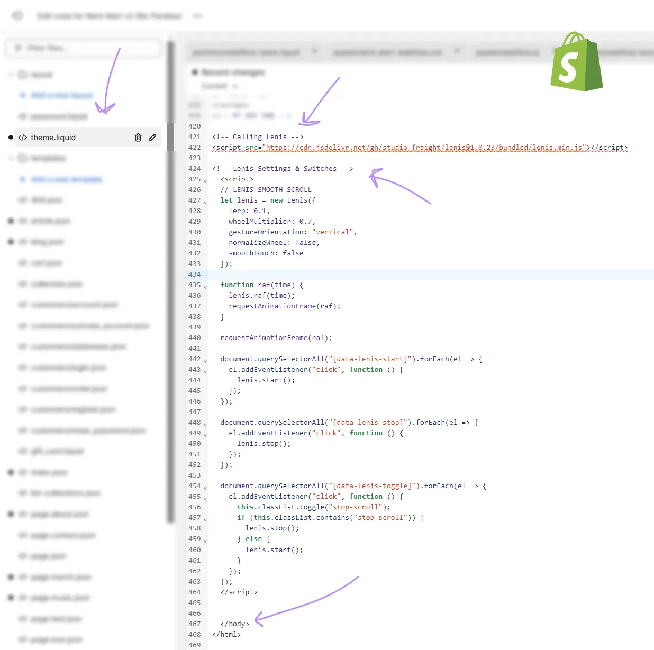
Task: Click lenis.stop() on line 450
Action: tap(264, 444)
